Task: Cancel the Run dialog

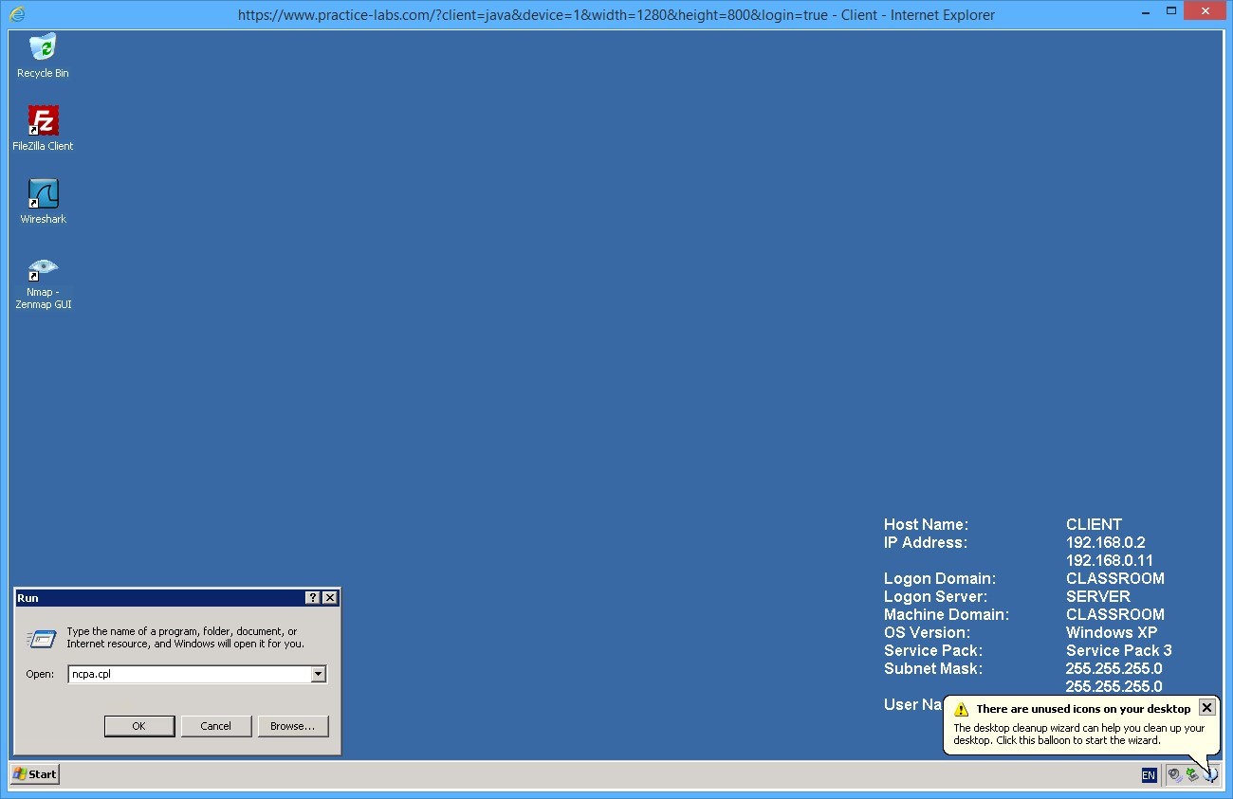Action: coord(216,725)
